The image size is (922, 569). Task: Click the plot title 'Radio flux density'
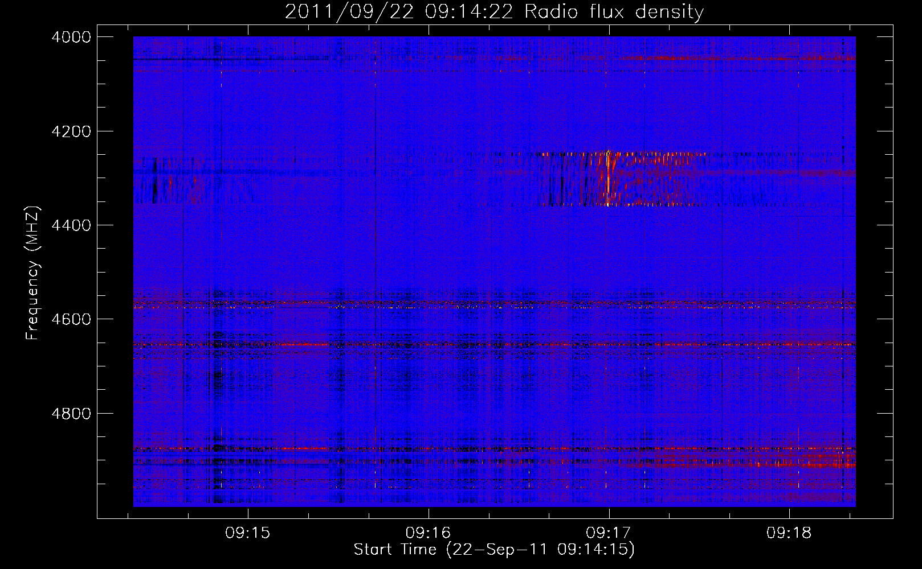[494, 11]
